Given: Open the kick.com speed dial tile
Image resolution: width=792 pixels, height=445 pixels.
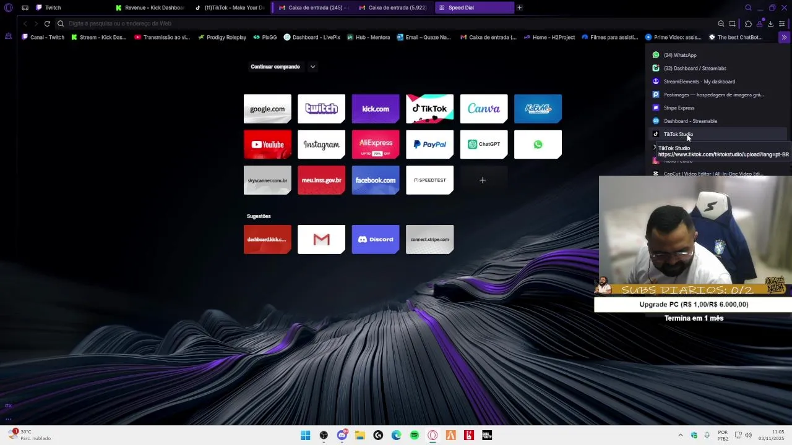Looking at the screenshot, I should click(376, 109).
